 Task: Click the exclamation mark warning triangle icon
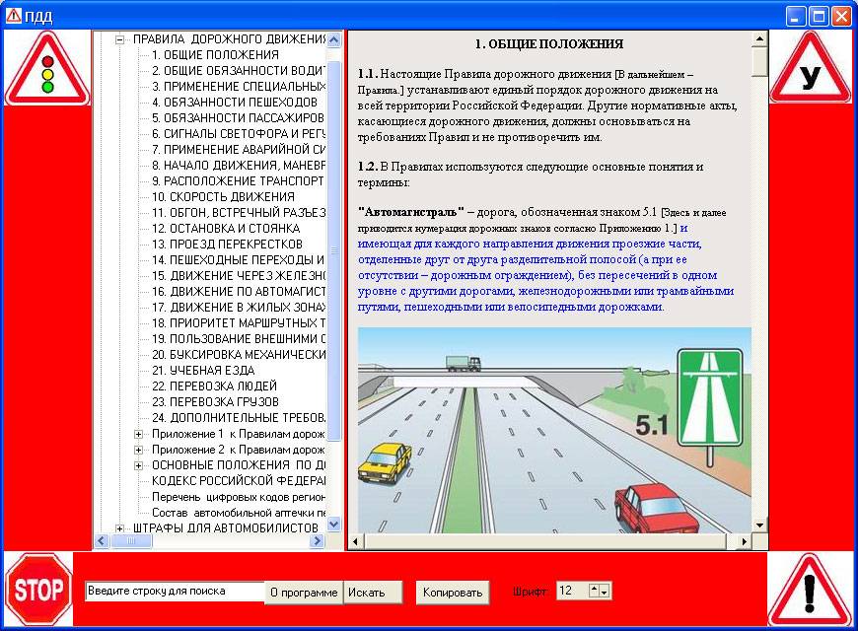811,590
